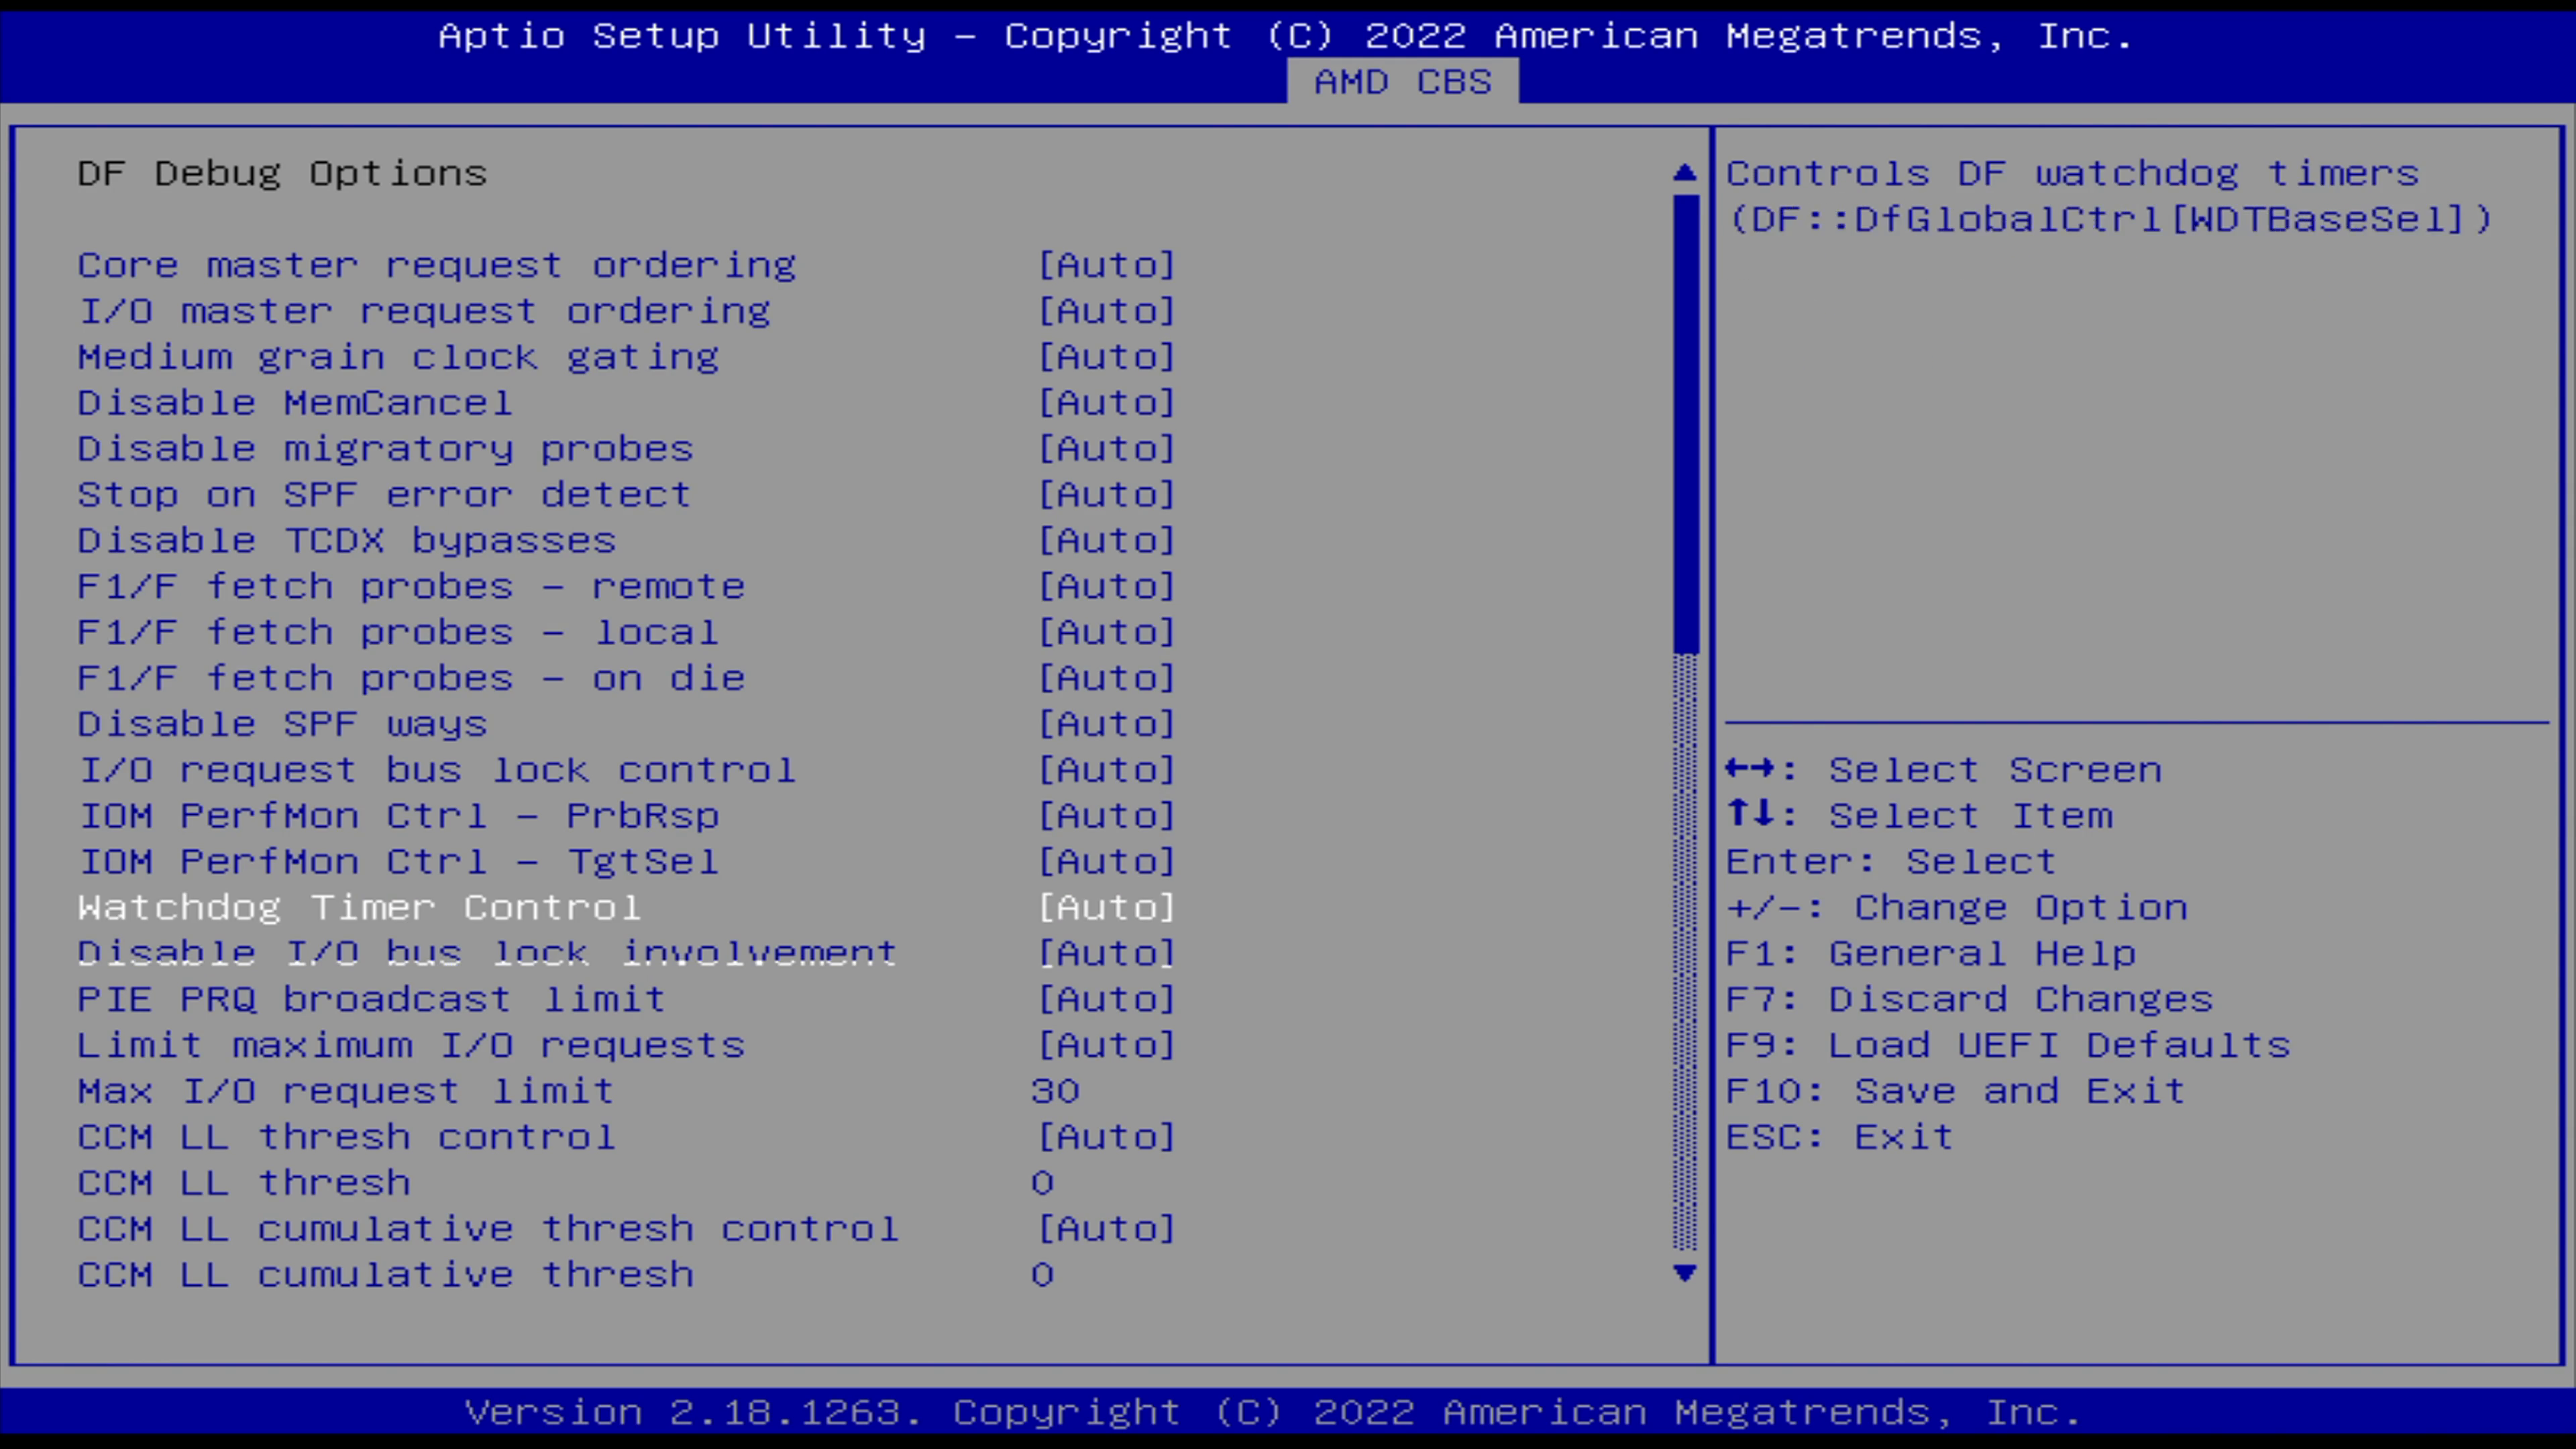Screen dimensions: 2576x1449
Task: Click the 'Controls DF watchdog timers' help text
Action: (2072, 174)
